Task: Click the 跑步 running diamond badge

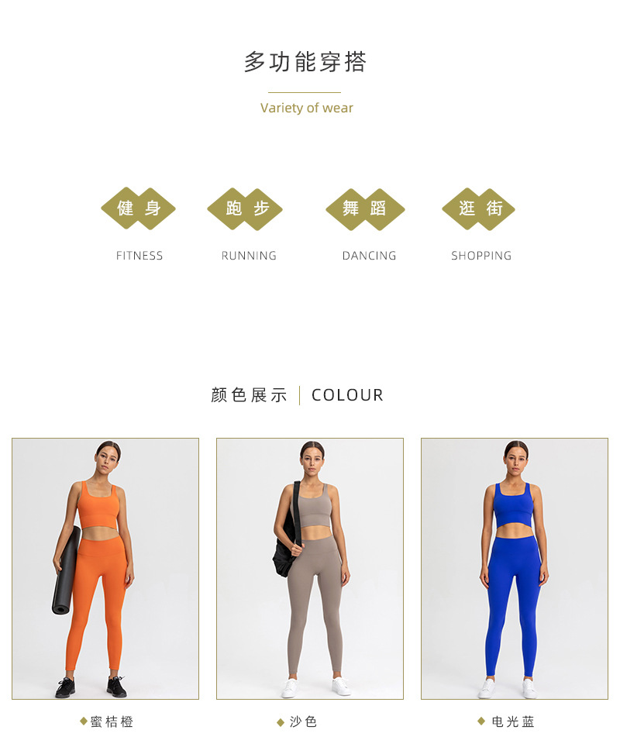Action: (x=245, y=209)
